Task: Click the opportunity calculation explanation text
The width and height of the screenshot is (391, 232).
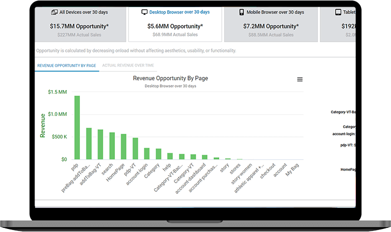Action: [x=136, y=51]
